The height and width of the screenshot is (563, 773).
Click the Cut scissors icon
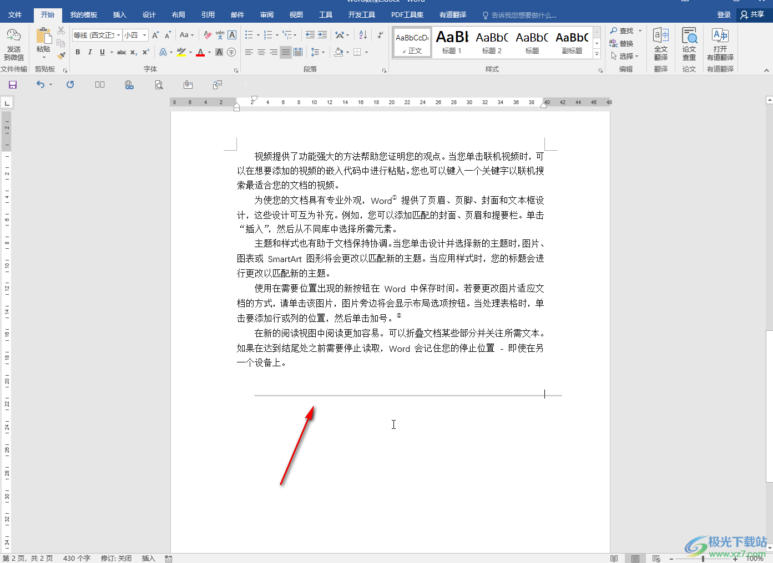click(61, 30)
